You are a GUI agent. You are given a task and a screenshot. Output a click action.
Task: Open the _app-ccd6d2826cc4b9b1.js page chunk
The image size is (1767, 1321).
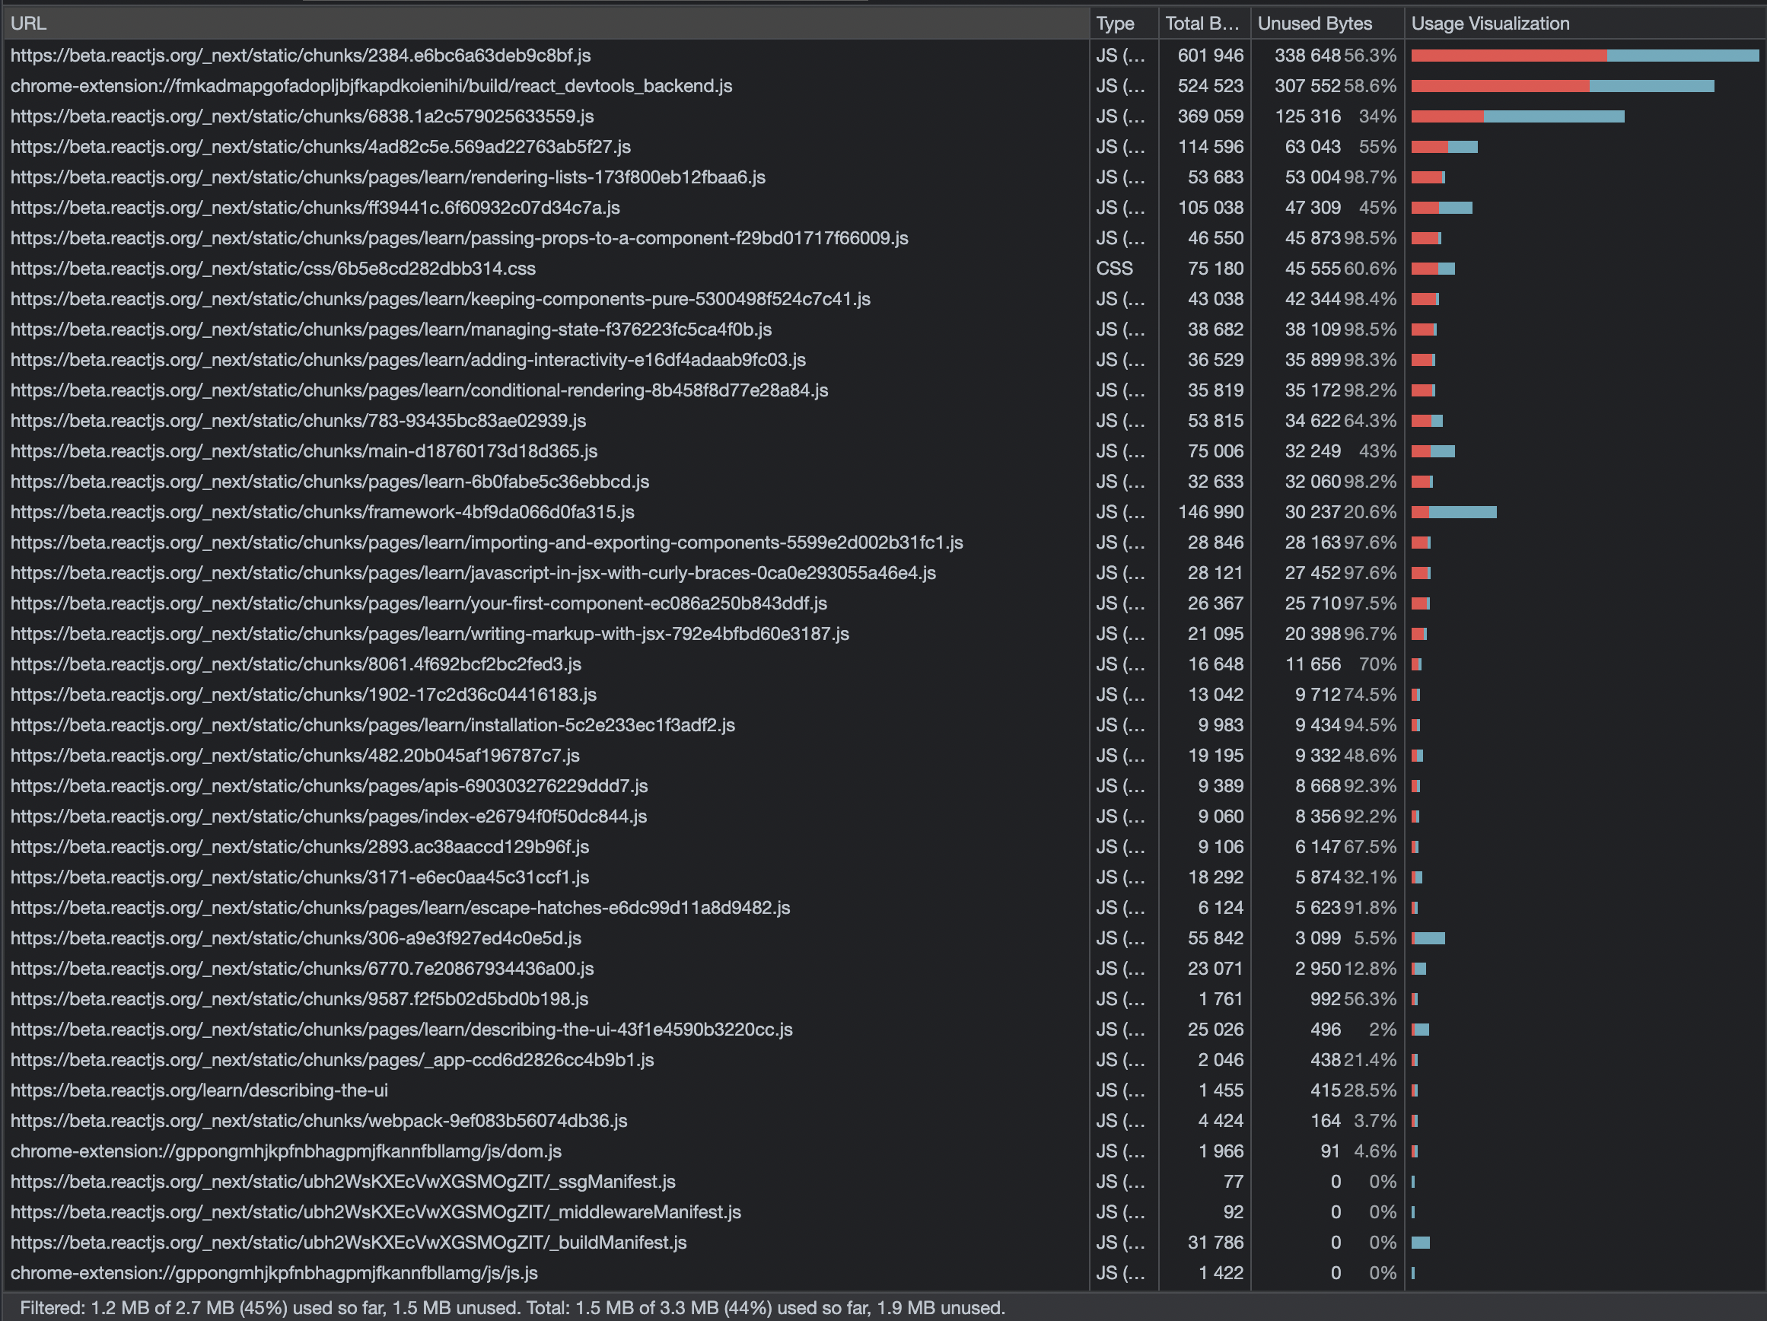[332, 1060]
